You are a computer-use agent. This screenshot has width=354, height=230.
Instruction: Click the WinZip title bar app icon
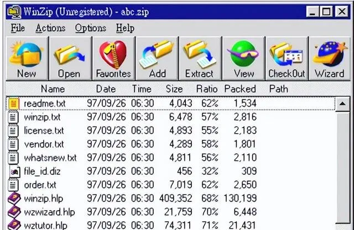[x=14, y=12]
